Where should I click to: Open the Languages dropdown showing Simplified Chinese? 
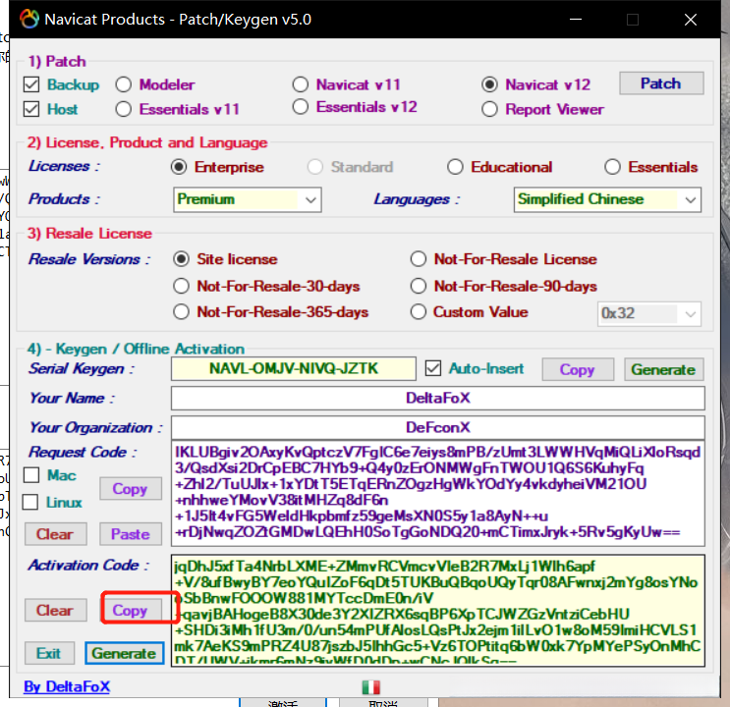click(x=607, y=199)
